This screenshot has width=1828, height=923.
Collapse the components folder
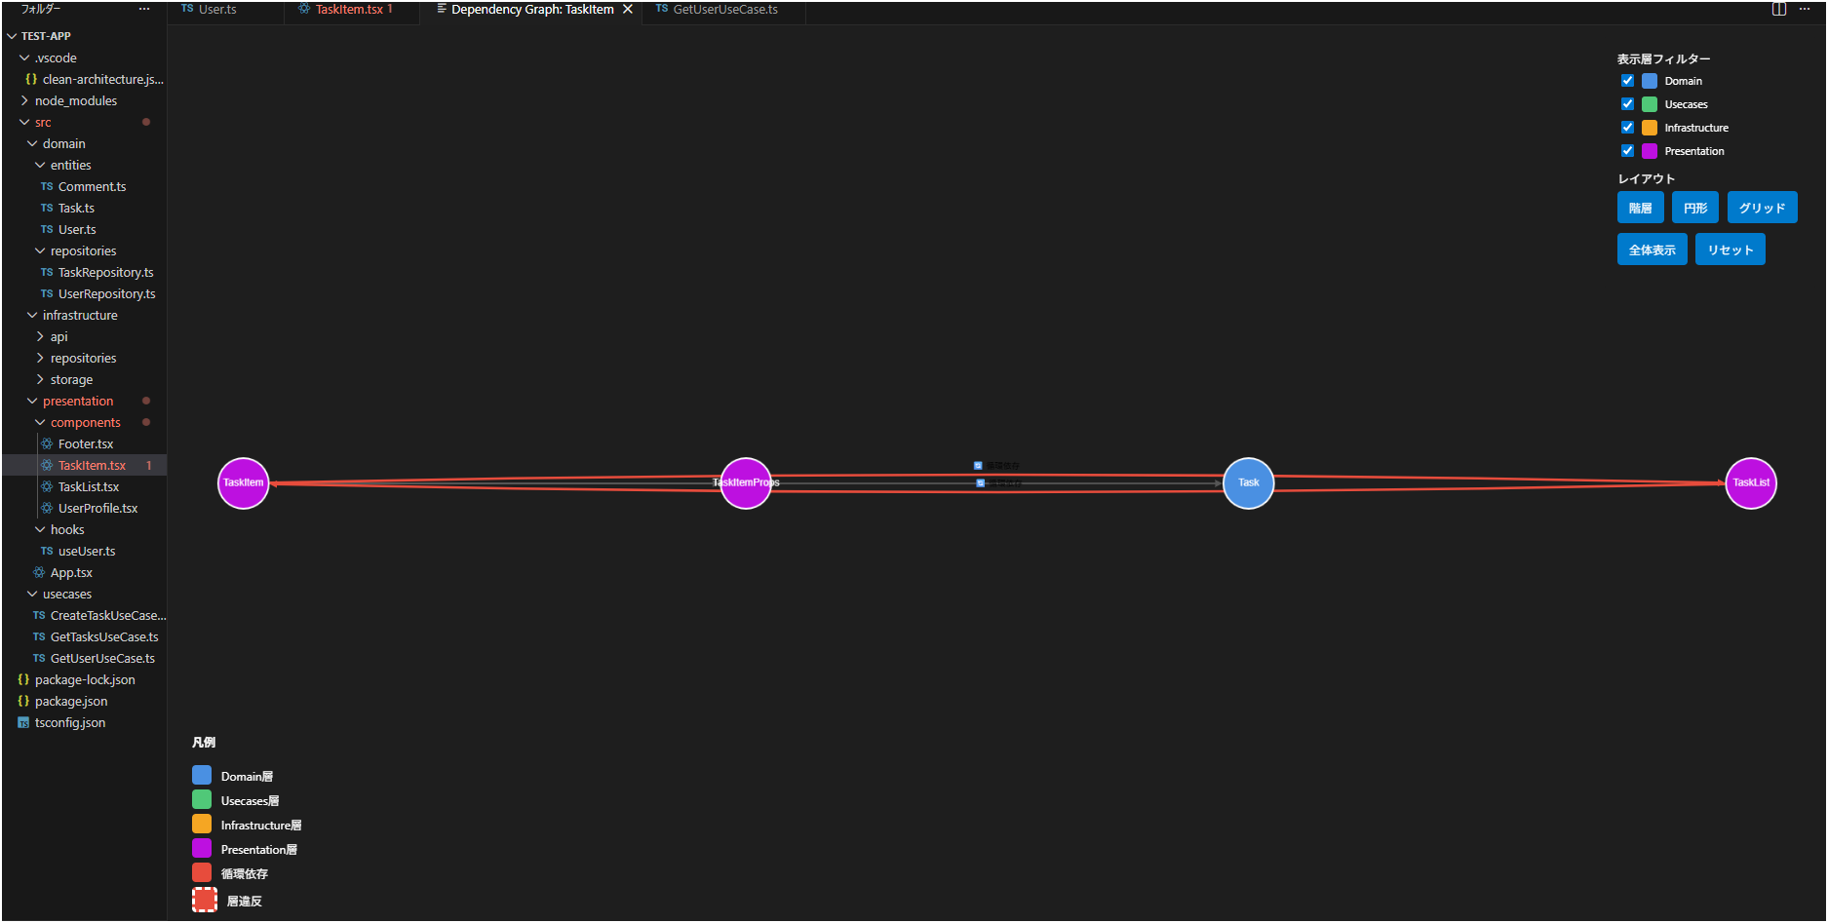tap(40, 422)
